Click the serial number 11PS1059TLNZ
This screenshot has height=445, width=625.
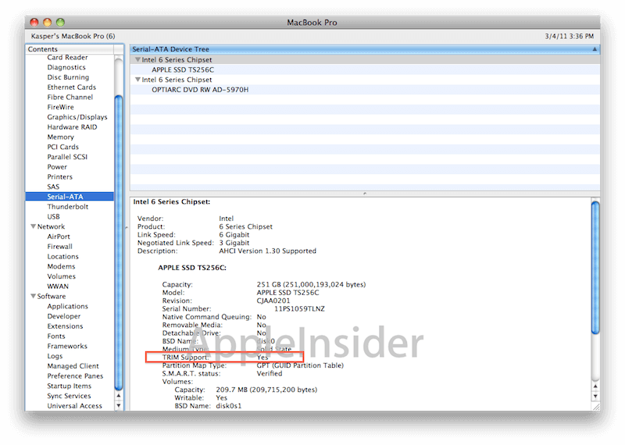299,308
